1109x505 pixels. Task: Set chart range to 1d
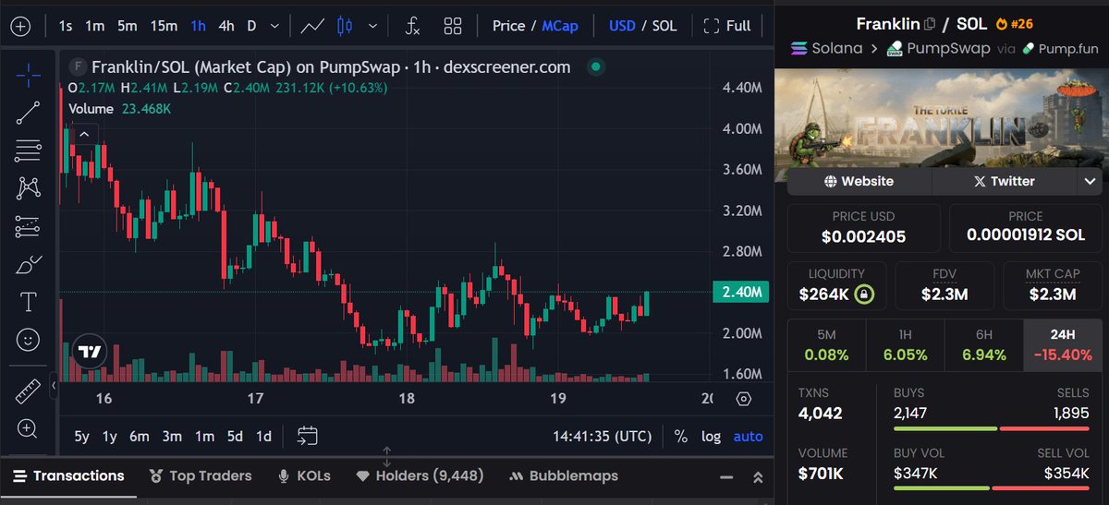263,436
